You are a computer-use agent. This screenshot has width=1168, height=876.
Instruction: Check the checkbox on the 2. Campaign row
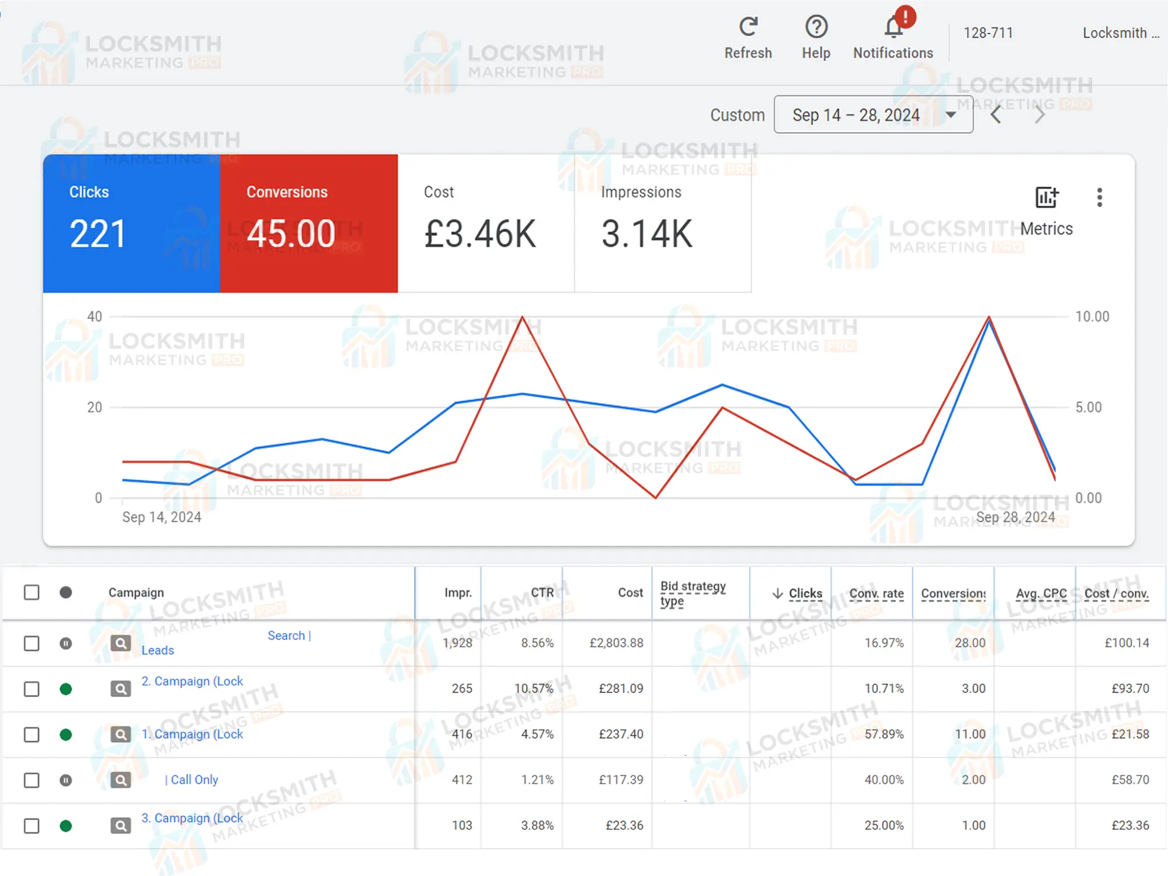tap(31, 689)
